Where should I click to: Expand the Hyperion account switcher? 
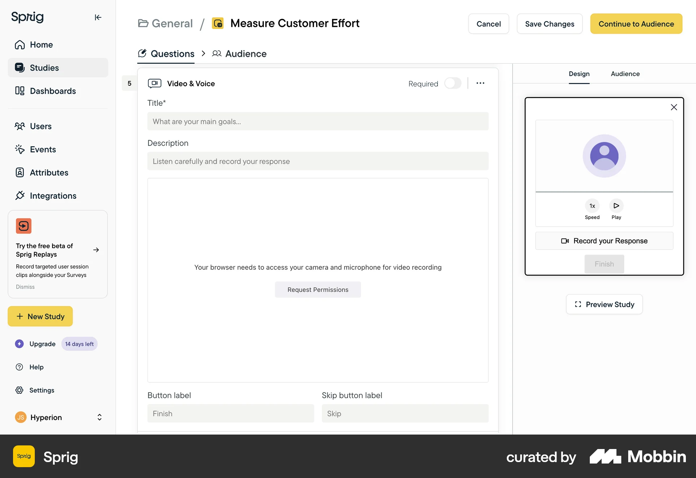99,417
